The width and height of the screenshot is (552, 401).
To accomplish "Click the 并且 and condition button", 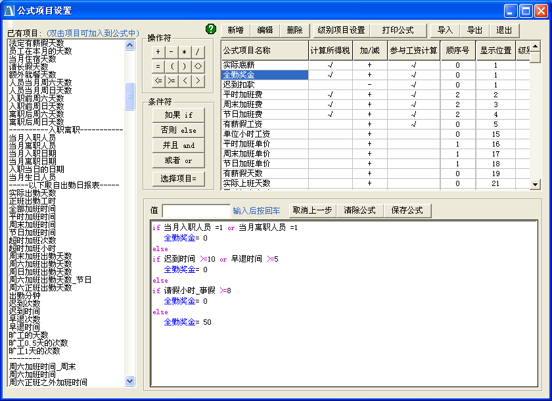I will pos(179,145).
